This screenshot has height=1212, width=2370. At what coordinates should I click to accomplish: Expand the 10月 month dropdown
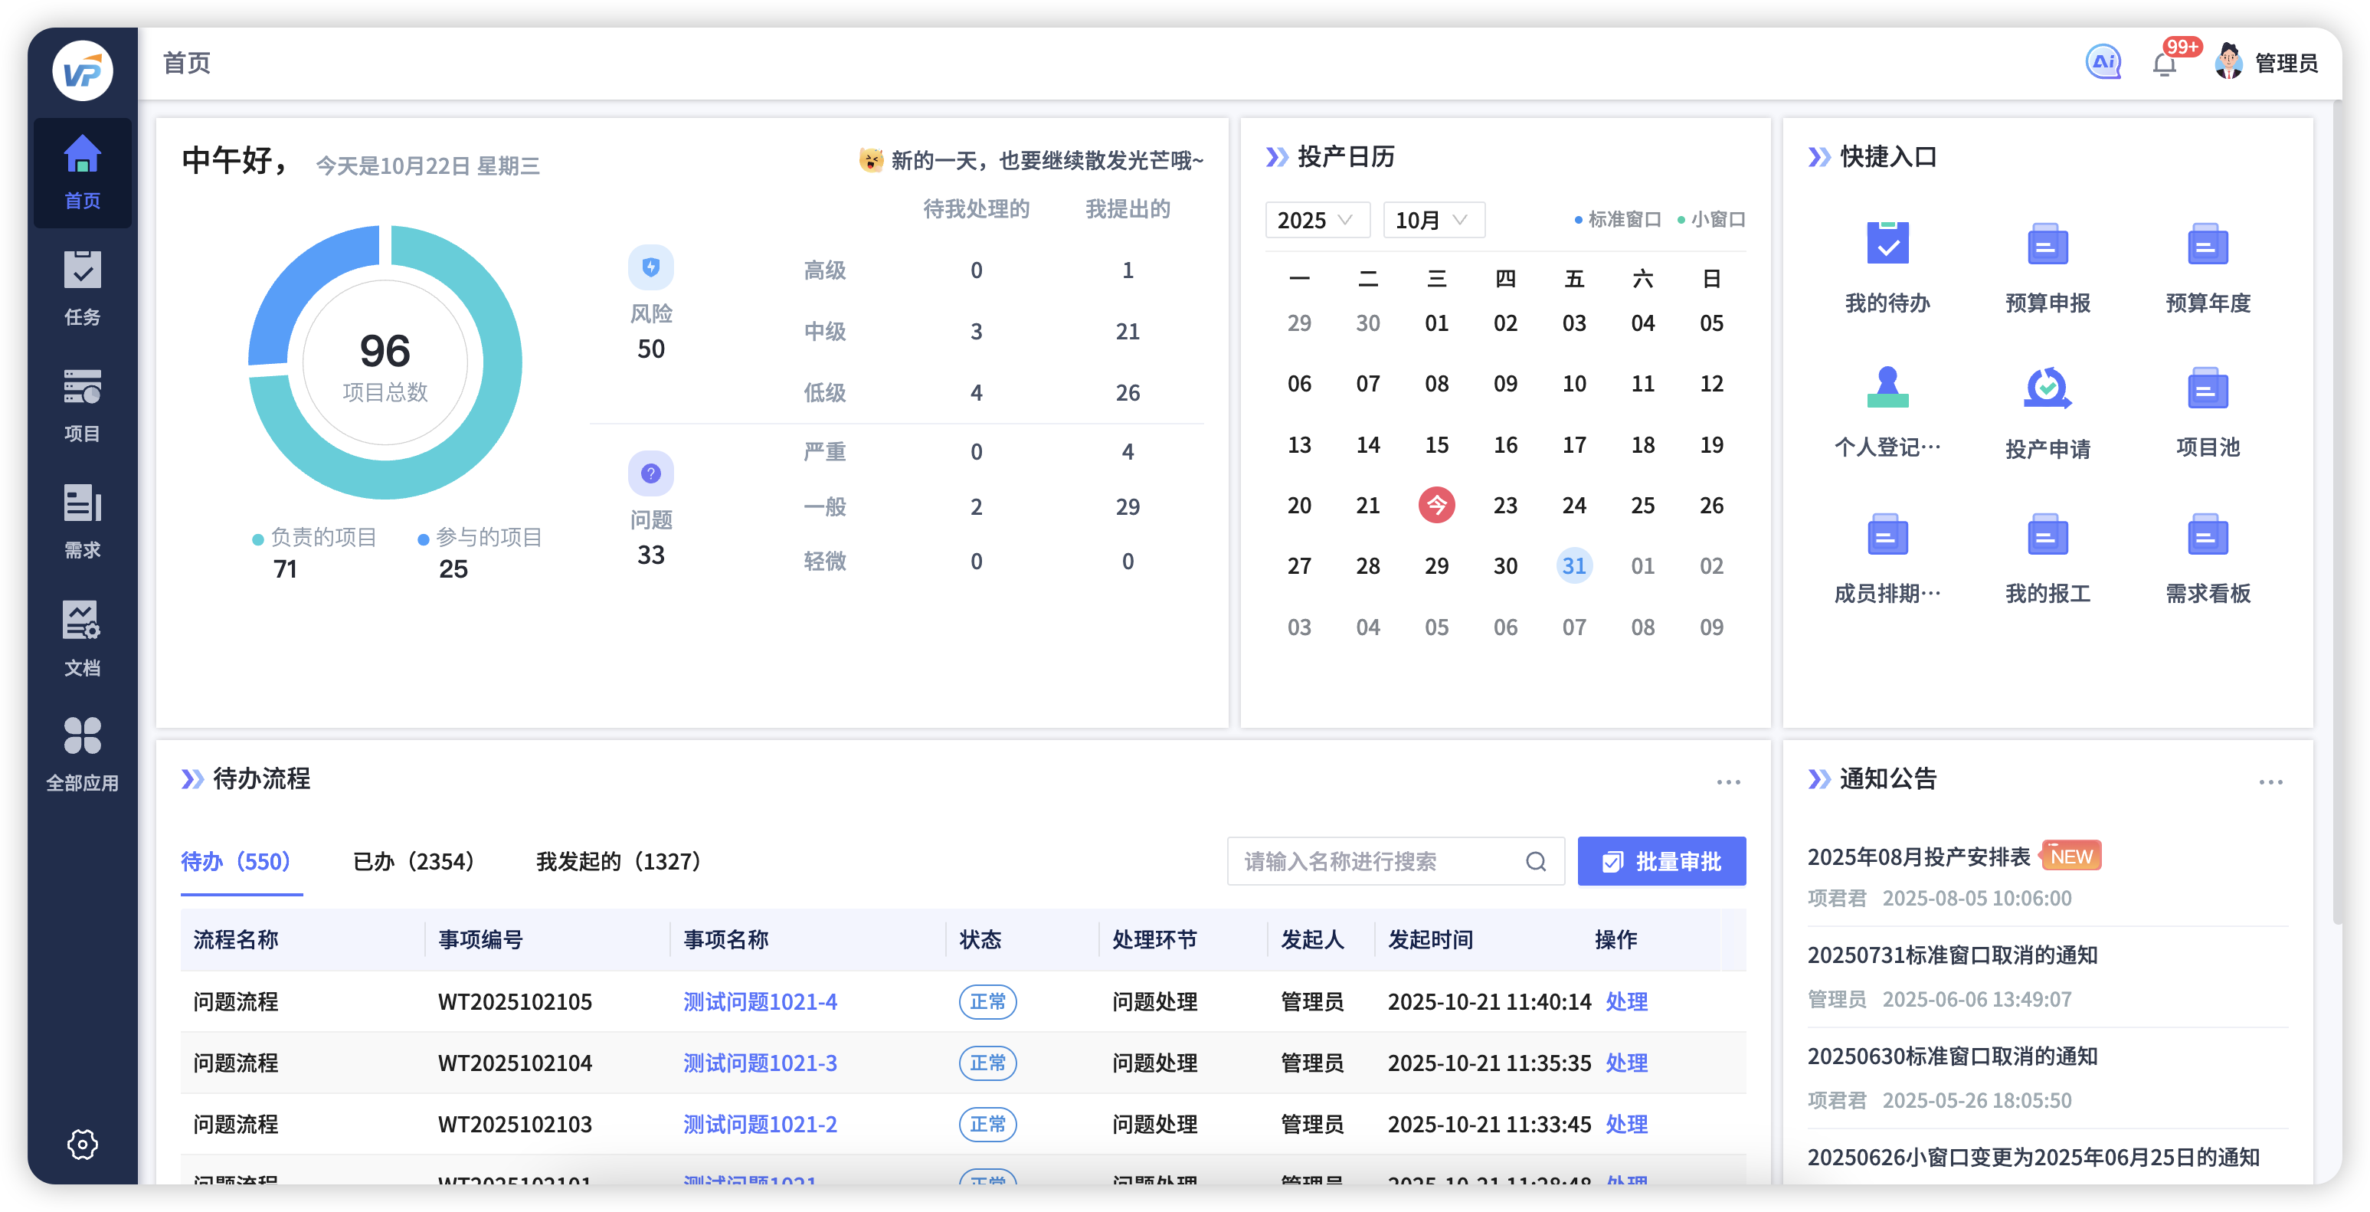point(1432,220)
